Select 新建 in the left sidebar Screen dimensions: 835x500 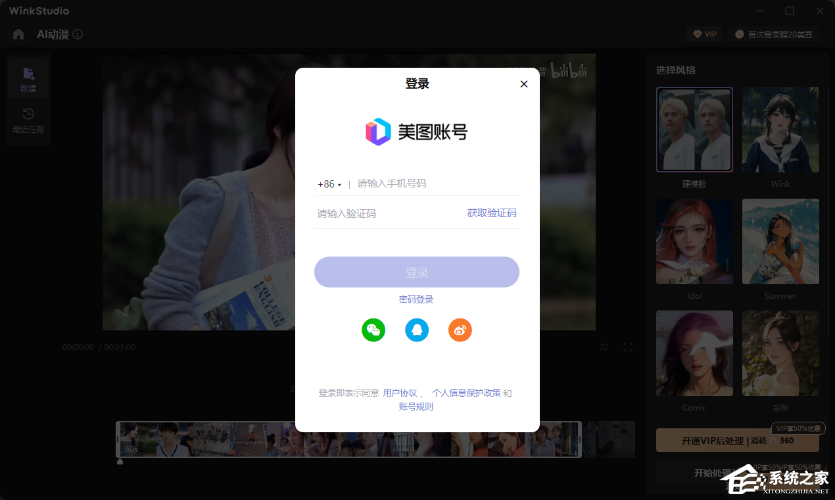(28, 79)
